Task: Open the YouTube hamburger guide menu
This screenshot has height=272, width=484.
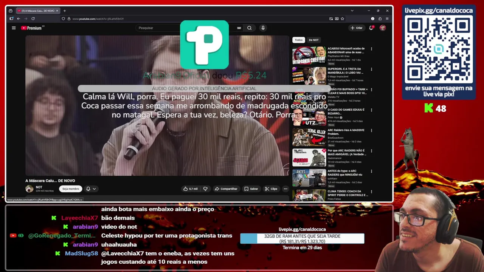Action: pyautogui.click(x=14, y=28)
